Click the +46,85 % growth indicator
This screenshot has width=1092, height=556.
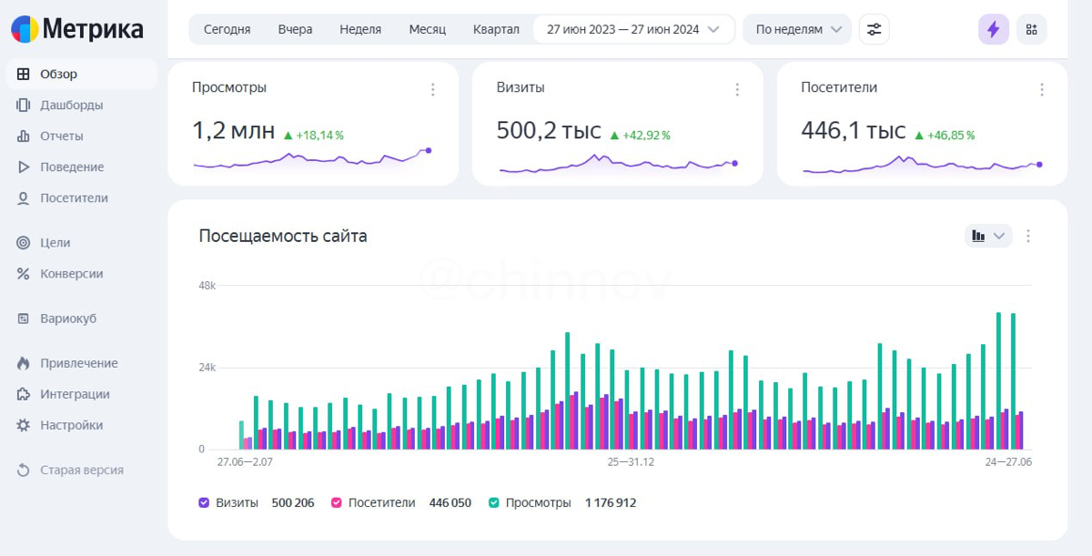pyautogui.click(x=945, y=136)
